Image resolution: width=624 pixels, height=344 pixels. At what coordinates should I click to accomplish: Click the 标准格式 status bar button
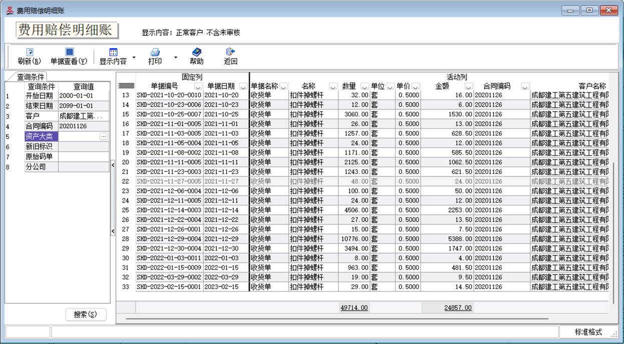click(x=588, y=332)
